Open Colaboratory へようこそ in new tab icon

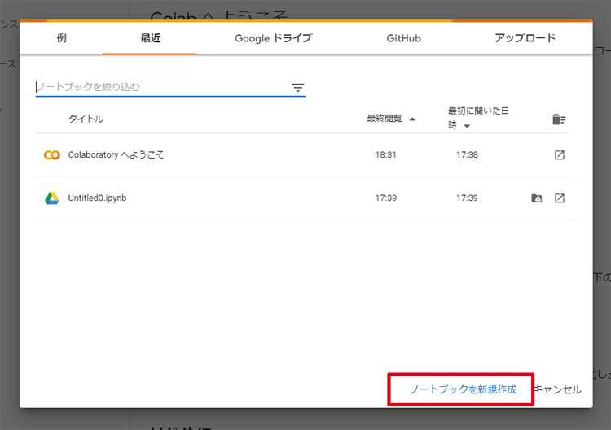[x=559, y=154]
